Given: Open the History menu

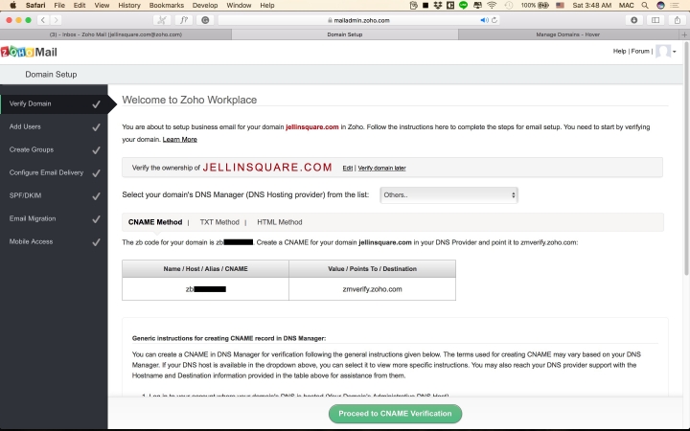Looking at the screenshot, I should click(129, 6).
